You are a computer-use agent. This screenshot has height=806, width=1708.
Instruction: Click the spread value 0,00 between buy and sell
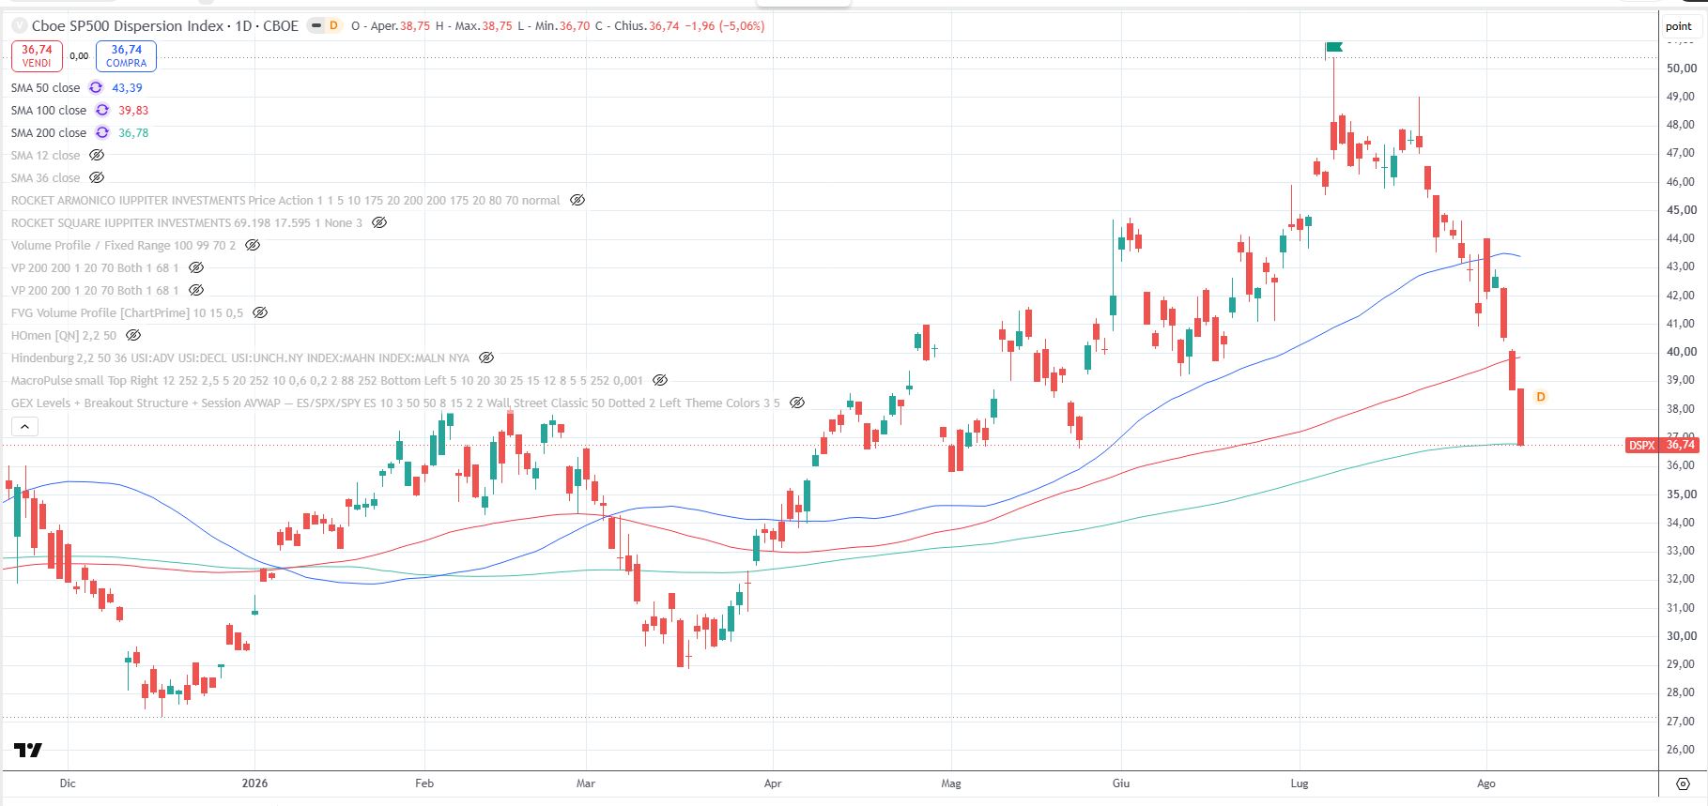[79, 56]
